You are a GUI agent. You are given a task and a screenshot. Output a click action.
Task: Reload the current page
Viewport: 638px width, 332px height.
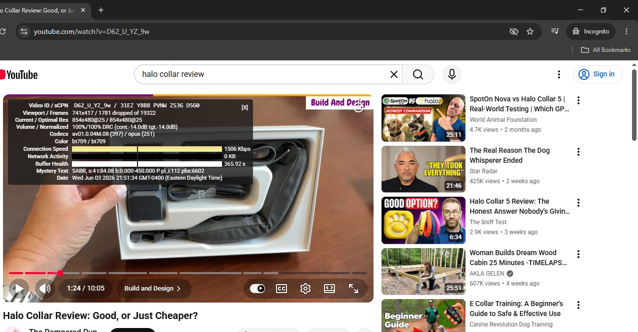tap(2, 31)
